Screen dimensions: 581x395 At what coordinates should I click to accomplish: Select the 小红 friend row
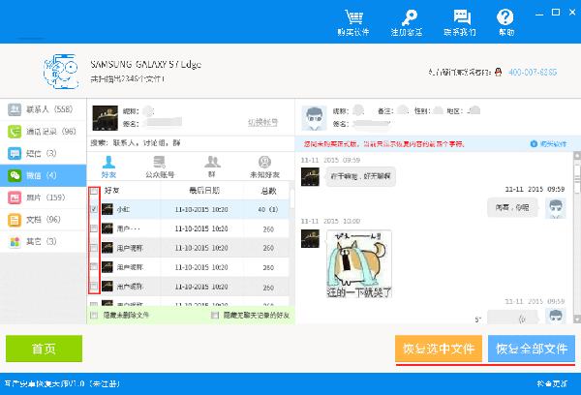[188, 209]
